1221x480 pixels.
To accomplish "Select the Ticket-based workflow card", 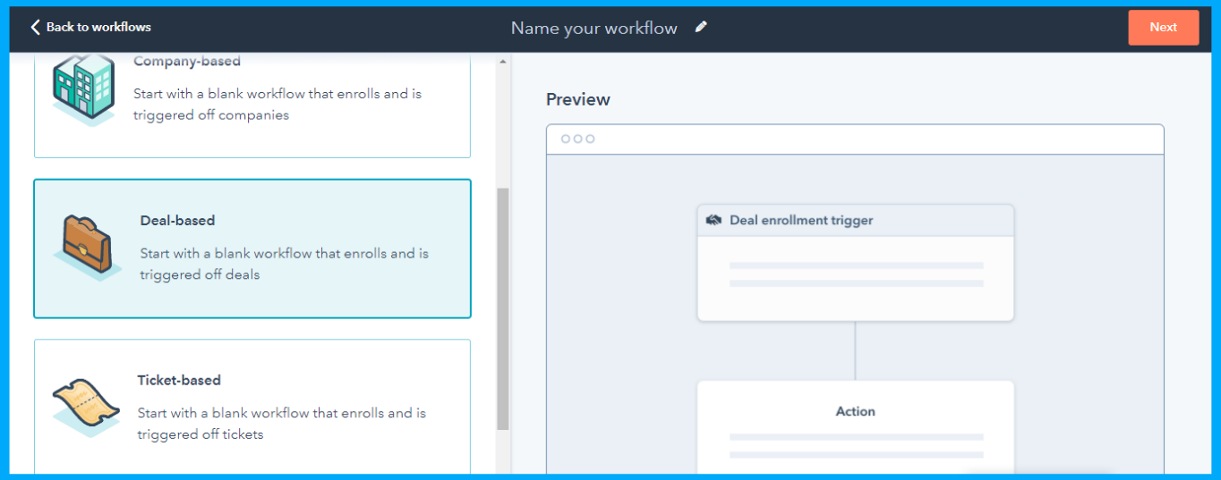I will coord(252,407).
